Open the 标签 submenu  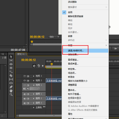tap(85, 45)
